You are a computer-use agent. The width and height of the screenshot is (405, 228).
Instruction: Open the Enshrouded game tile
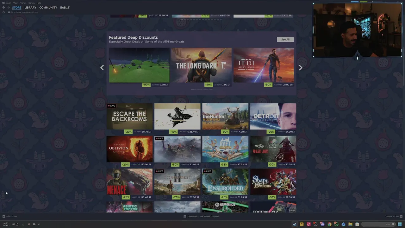point(225,182)
